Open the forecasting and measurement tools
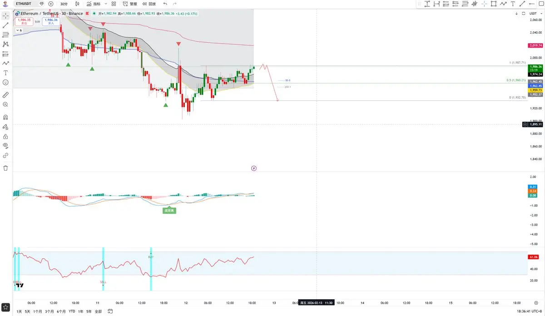 coord(5,54)
